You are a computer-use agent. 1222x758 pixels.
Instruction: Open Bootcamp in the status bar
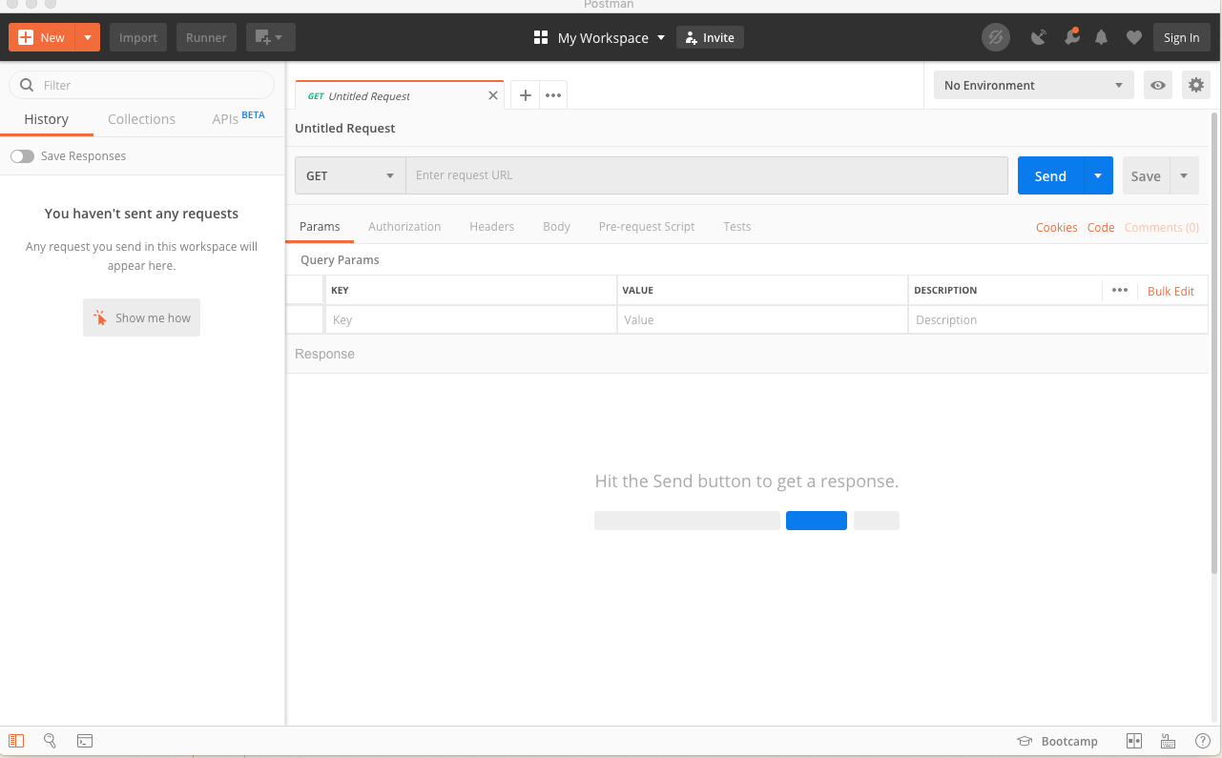coord(1058,741)
